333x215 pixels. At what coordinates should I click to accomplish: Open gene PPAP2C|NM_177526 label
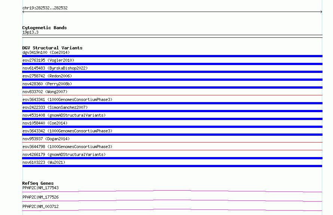coord(40,197)
